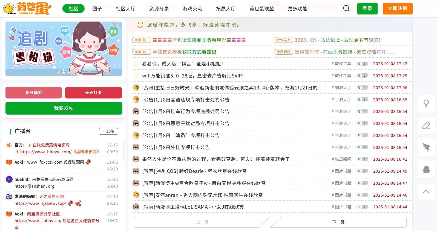Click the 天天打卡 button
The width and height of the screenshot is (437, 231).
pos(93,93)
